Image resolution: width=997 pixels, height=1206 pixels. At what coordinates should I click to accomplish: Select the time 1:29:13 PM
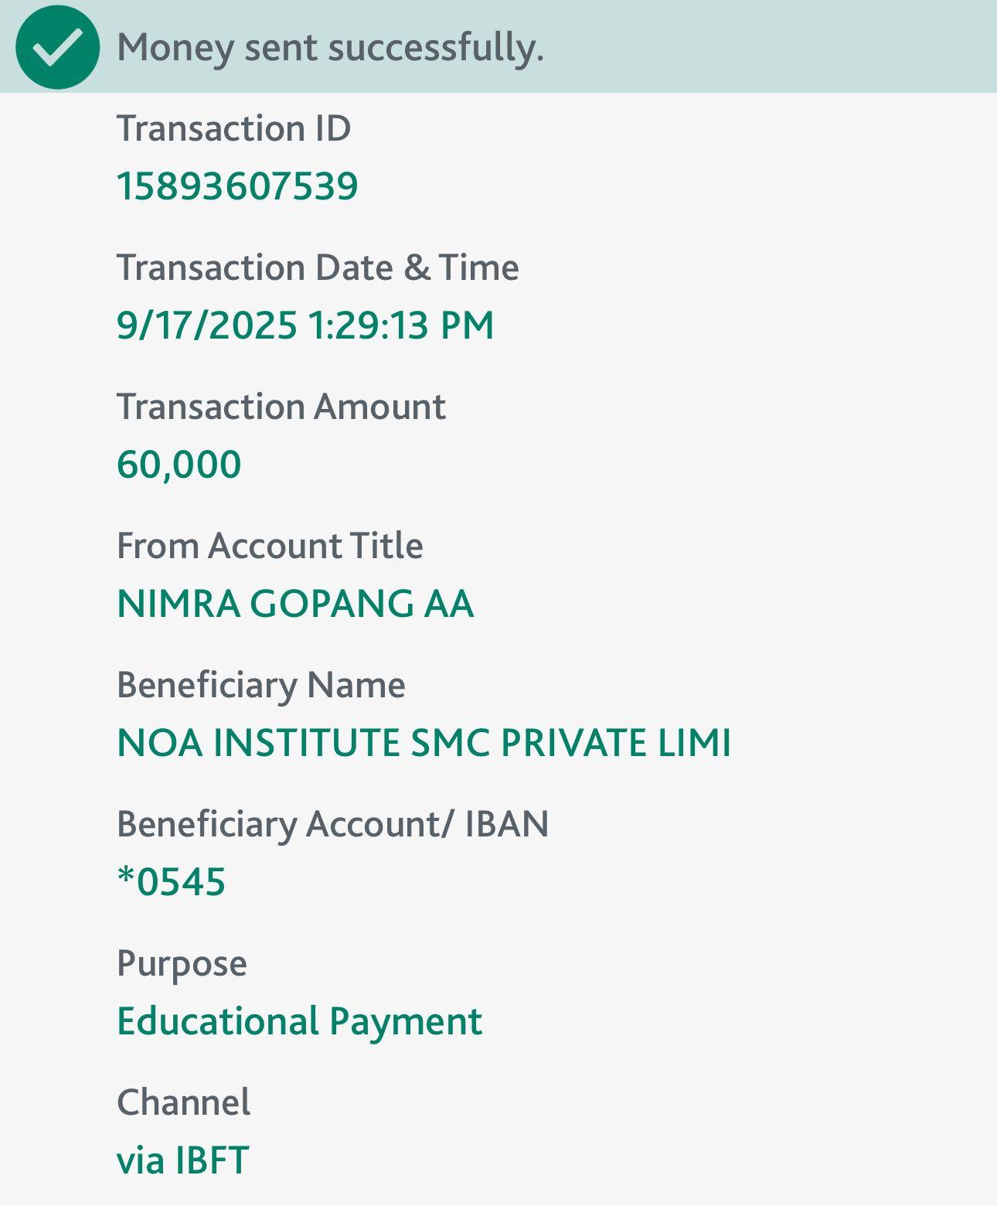point(401,325)
